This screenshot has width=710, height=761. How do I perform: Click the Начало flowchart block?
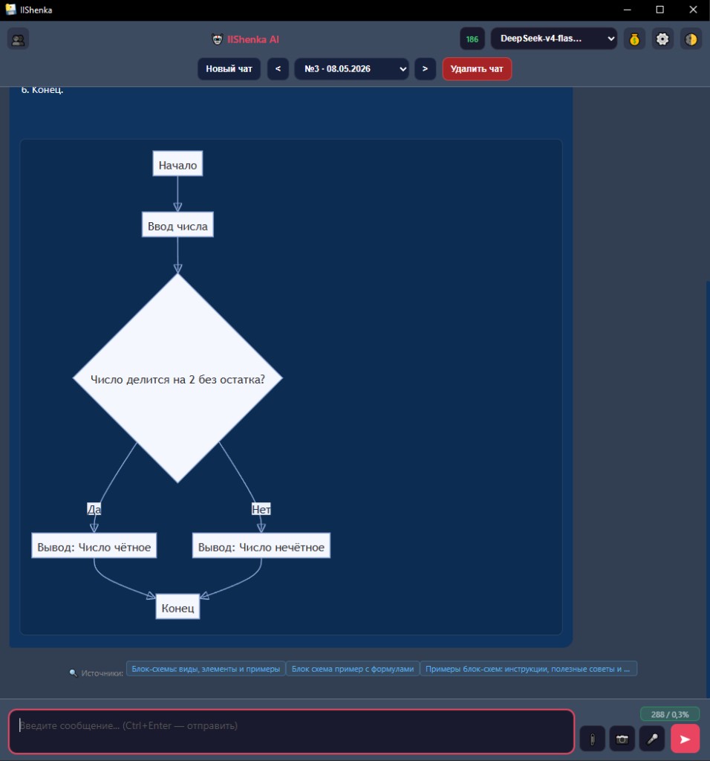[177, 163]
